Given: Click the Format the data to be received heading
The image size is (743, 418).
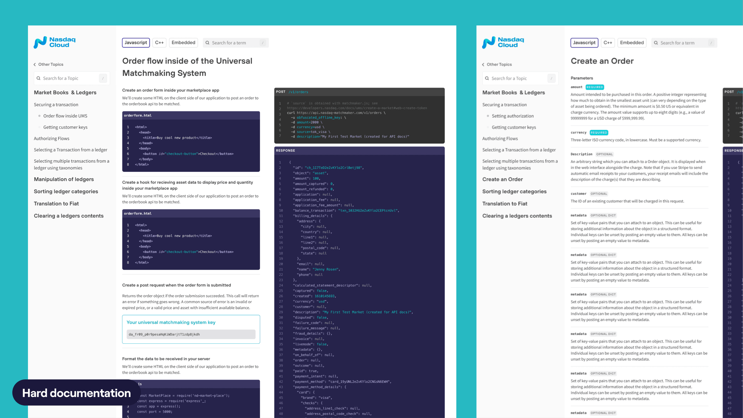Looking at the screenshot, I should click(x=166, y=359).
